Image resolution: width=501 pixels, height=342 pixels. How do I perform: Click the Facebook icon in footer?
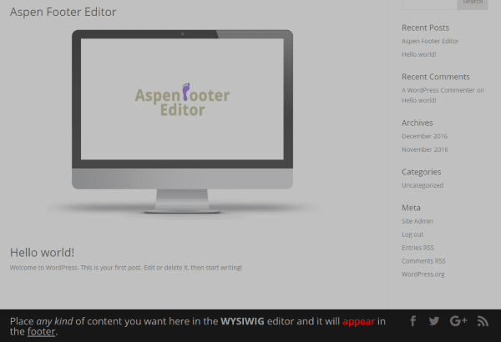click(412, 321)
